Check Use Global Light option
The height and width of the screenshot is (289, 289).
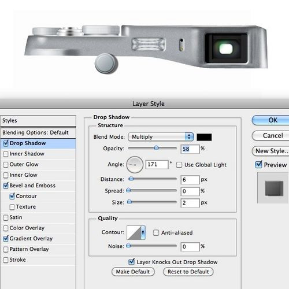pos(179,165)
